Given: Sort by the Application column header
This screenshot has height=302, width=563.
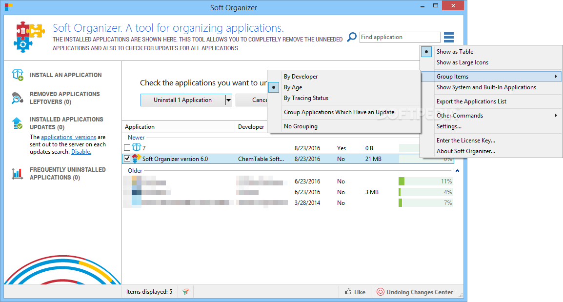Looking at the screenshot, I should [179, 127].
